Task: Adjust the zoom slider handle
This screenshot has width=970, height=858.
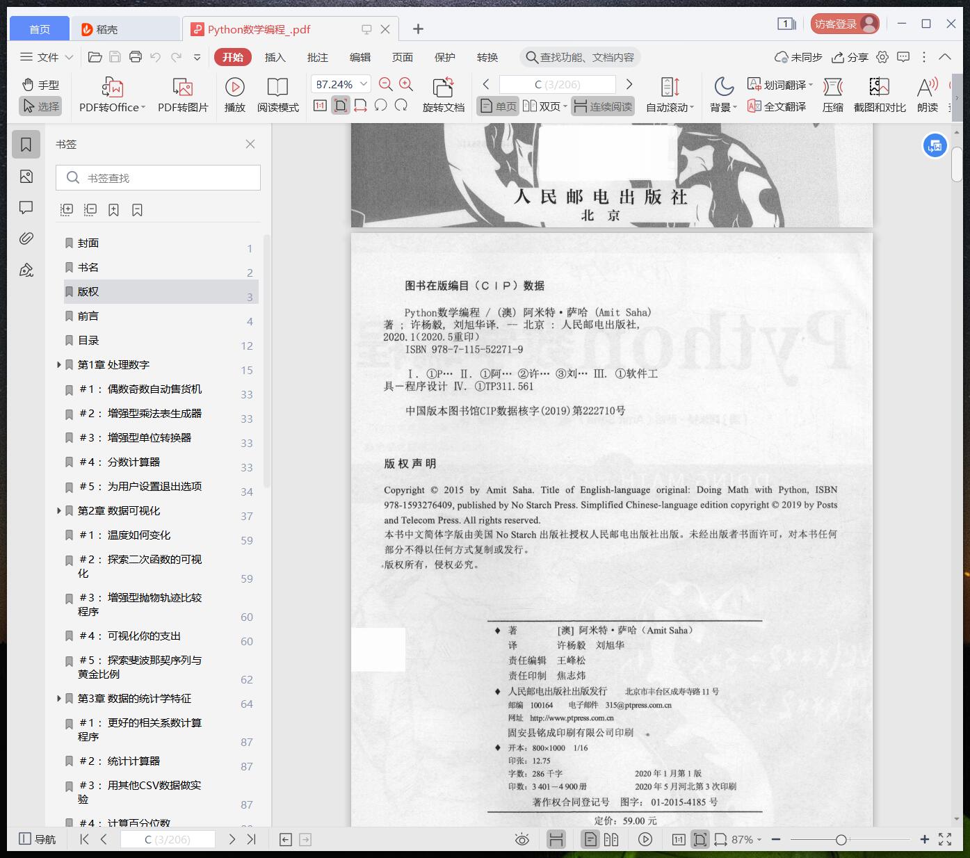Action: pos(841,839)
